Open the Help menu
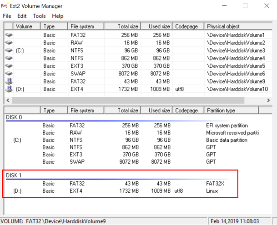Screen dimensions: 277x225 (58, 16)
